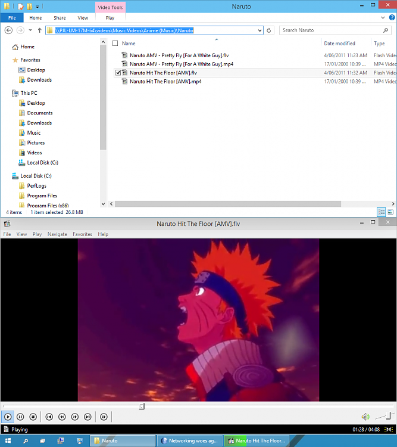This screenshot has width=397, height=447.
Task: Open media player File menu
Action: [7, 234]
